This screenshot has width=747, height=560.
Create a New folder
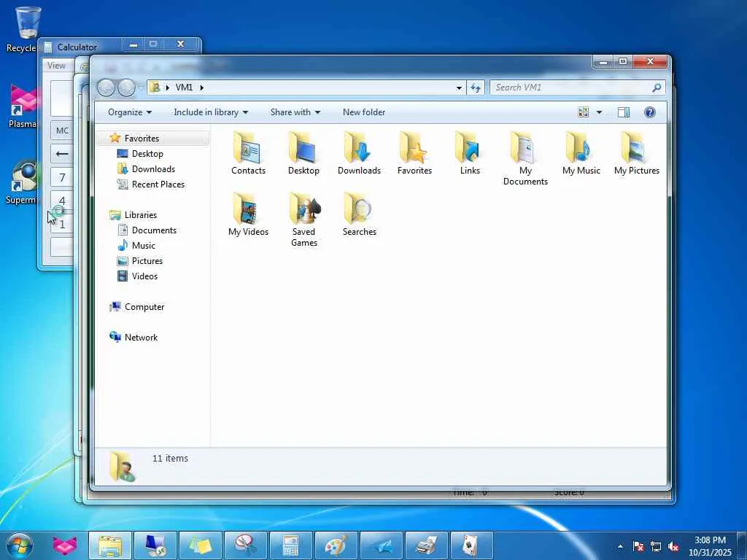pyautogui.click(x=364, y=112)
